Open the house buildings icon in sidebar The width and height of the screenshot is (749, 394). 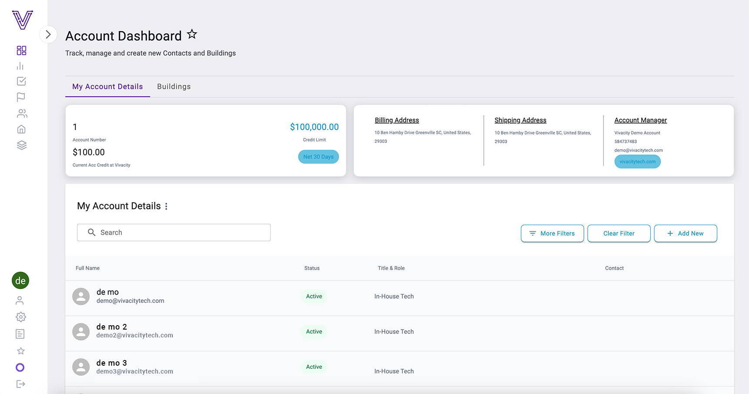[21, 129]
